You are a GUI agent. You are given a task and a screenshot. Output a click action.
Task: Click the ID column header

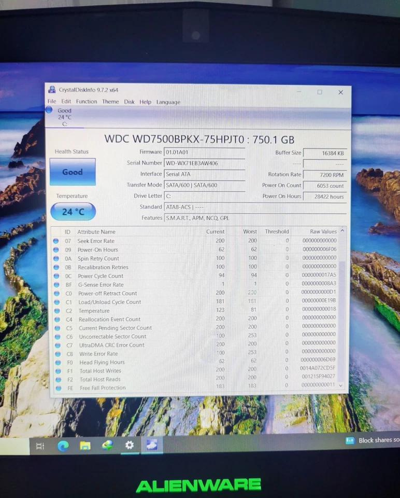pyautogui.click(x=67, y=232)
